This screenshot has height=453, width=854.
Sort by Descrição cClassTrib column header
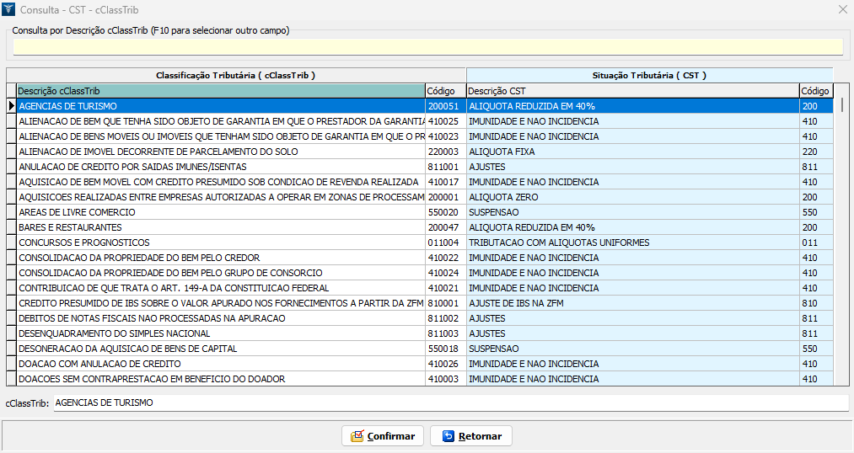pos(220,91)
